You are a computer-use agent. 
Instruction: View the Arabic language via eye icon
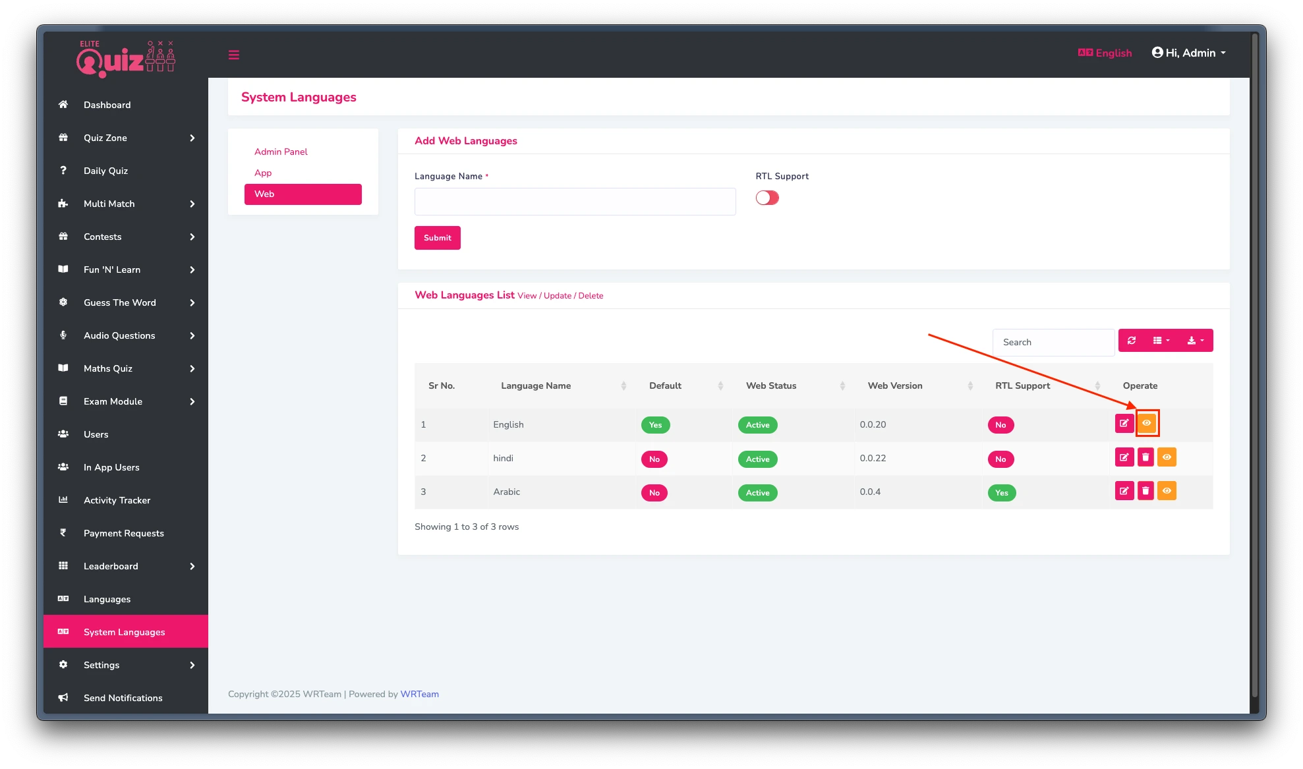[1167, 491]
